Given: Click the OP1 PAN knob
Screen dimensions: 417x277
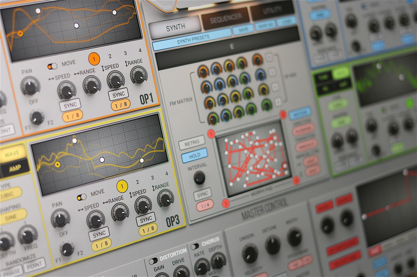Looking at the screenshot, I should tap(30, 86).
